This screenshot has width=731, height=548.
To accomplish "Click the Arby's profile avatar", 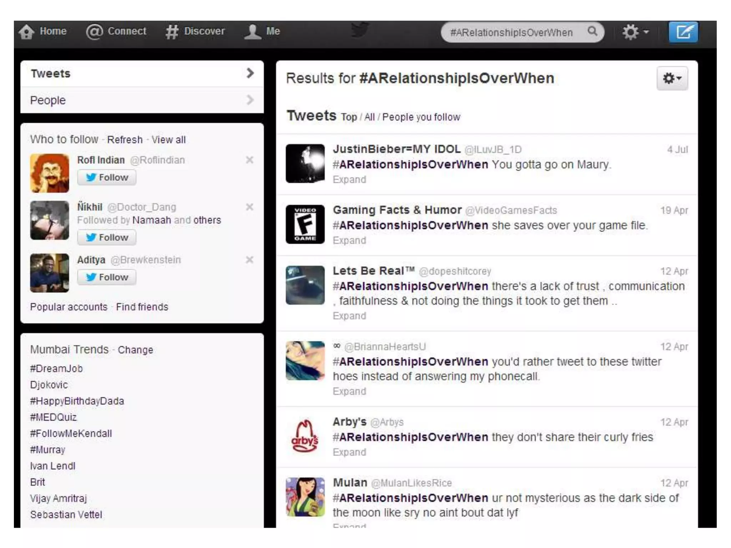I will 305,436.
